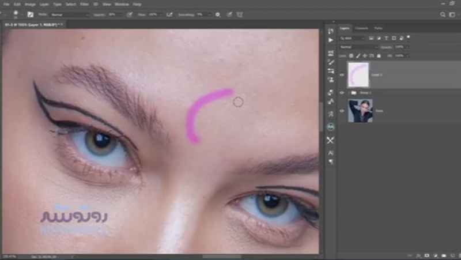Toggle visibility of the bottom photo layer
The image size is (461, 260).
[342, 111]
